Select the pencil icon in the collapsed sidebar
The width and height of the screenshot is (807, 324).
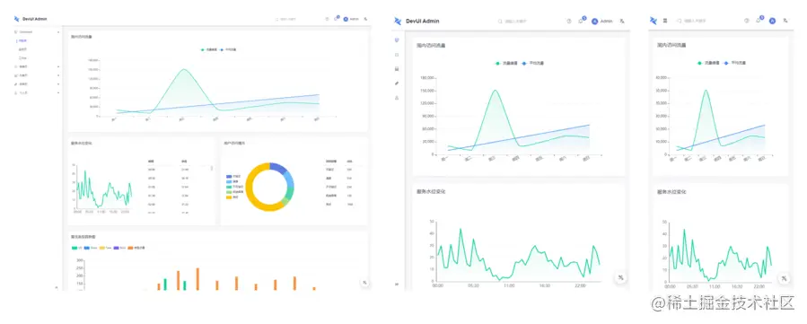[x=397, y=83]
